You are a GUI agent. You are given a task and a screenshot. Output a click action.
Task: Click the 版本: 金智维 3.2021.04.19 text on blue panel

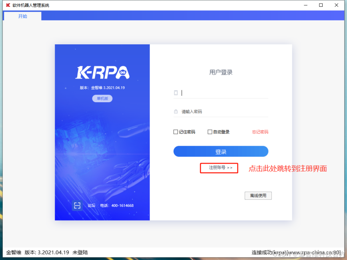click(x=102, y=88)
